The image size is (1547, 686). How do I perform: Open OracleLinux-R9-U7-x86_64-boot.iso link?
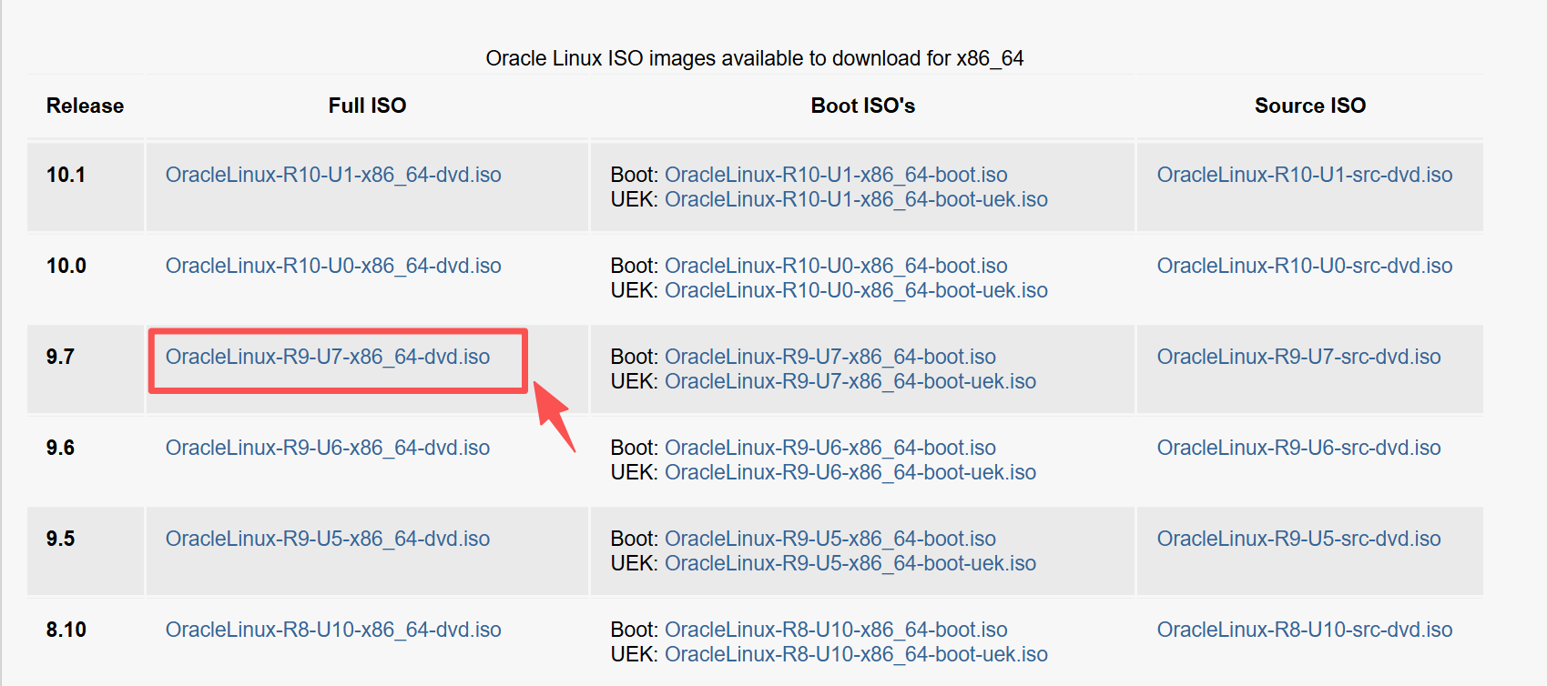pos(829,356)
